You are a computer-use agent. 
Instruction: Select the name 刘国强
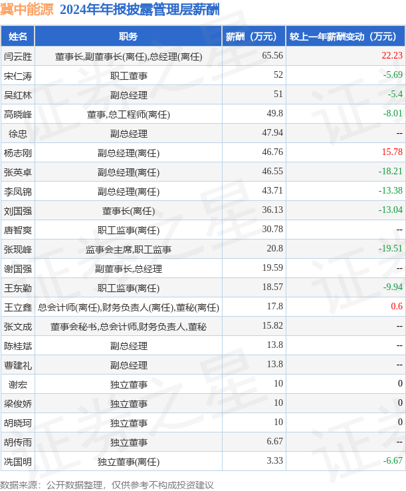(18, 211)
